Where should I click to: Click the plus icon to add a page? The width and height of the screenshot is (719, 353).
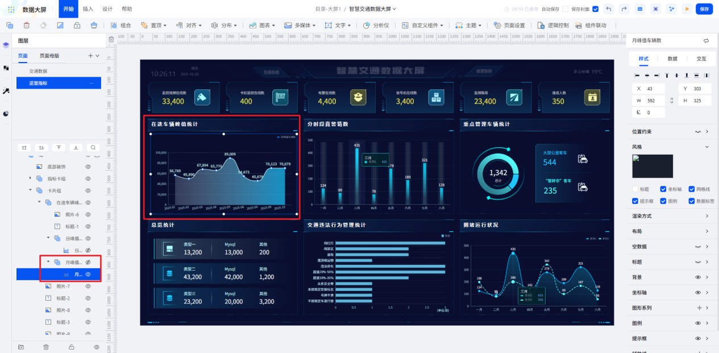(x=90, y=56)
